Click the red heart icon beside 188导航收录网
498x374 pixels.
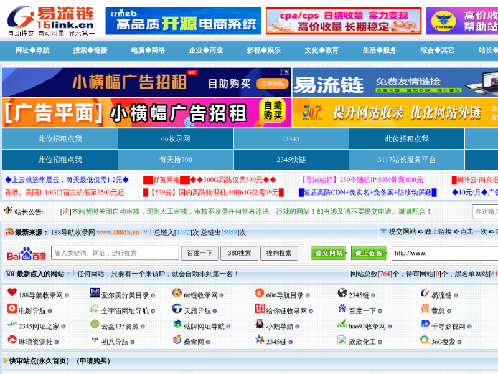coord(12,292)
